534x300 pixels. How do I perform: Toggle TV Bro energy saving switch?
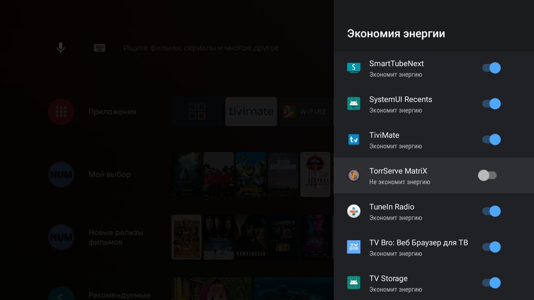[491, 247]
